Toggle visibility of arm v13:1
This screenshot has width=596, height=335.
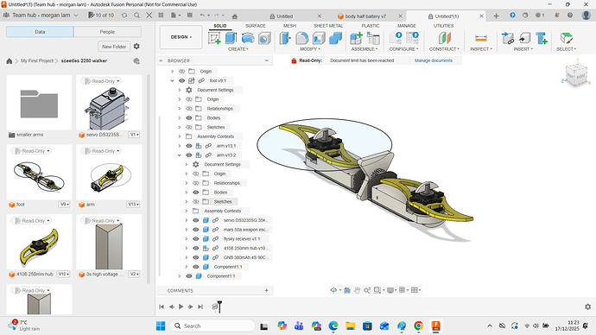pos(189,146)
